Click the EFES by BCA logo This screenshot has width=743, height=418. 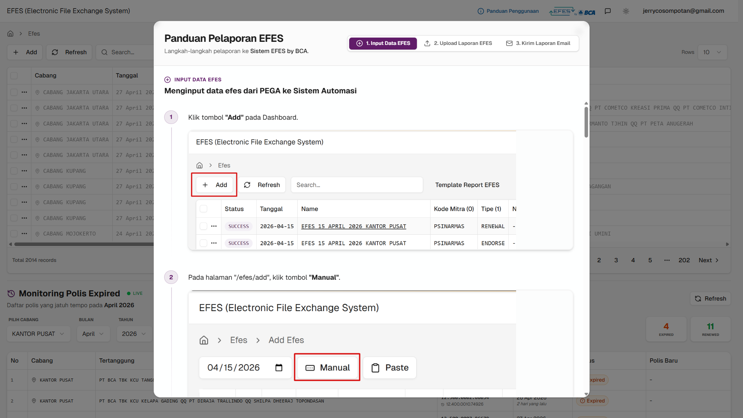(572, 11)
